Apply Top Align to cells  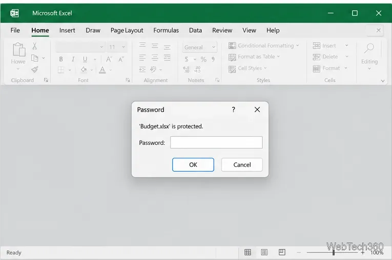(142, 45)
